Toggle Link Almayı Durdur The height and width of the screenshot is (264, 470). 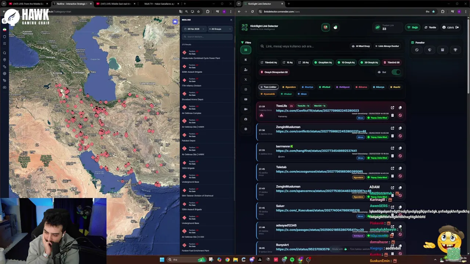pyautogui.click(x=387, y=46)
